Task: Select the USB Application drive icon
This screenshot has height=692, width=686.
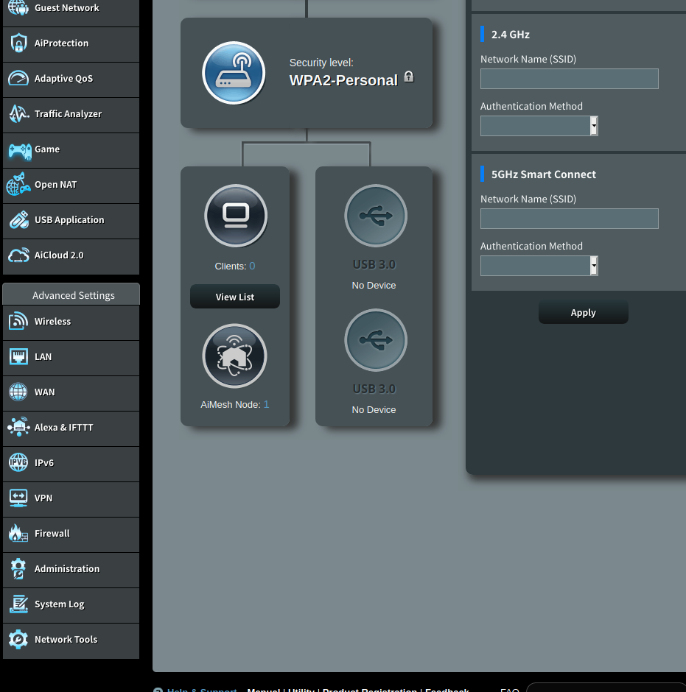Action: 18,220
